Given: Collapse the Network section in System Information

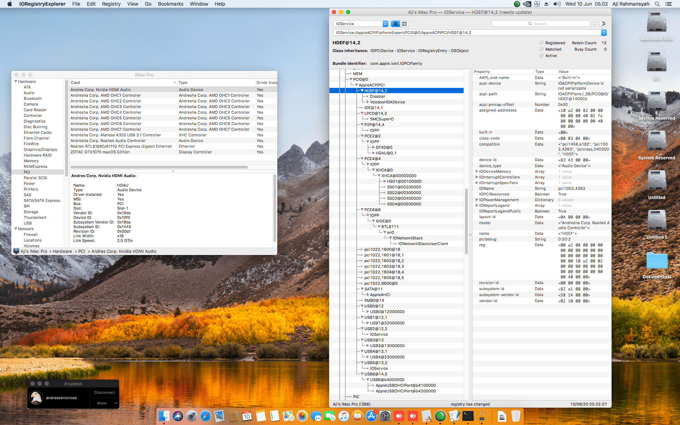Looking at the screenshot, I should [x=16, y=229].
